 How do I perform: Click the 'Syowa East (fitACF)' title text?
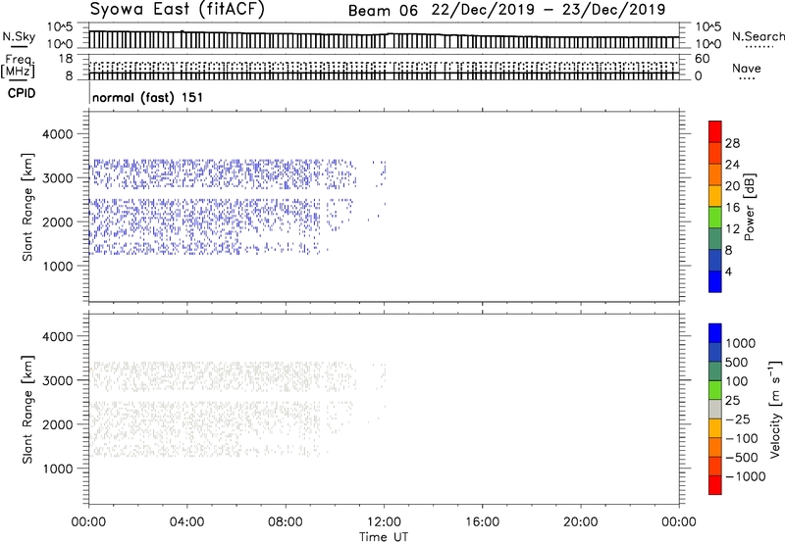[x=178, y=10]
